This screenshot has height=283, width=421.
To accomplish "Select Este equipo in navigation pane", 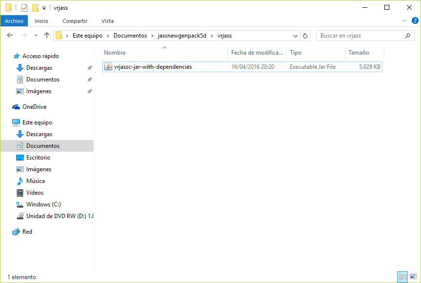I will [37, 122].
